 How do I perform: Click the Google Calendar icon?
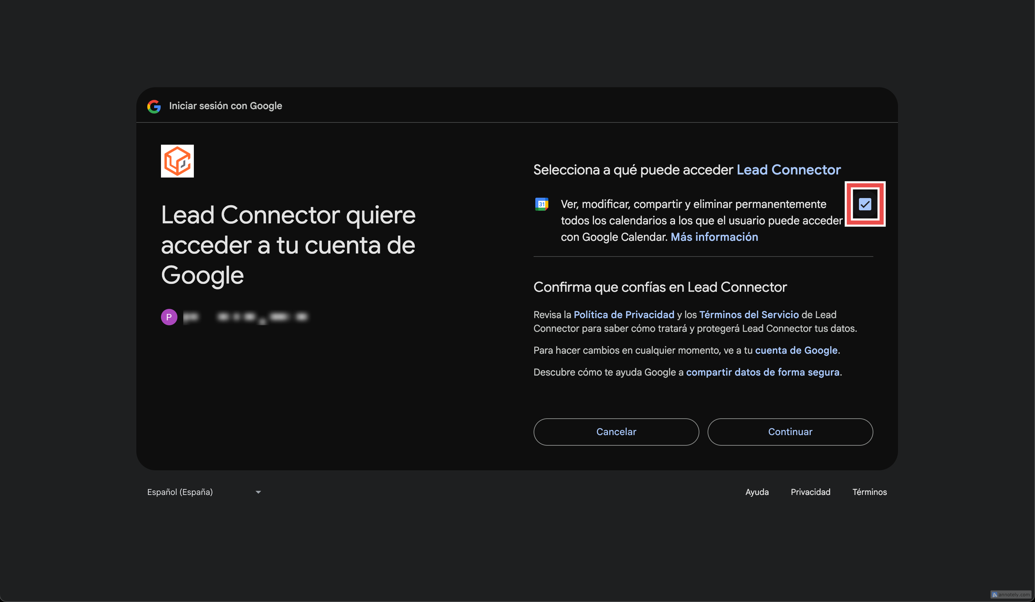click(541, 204)
